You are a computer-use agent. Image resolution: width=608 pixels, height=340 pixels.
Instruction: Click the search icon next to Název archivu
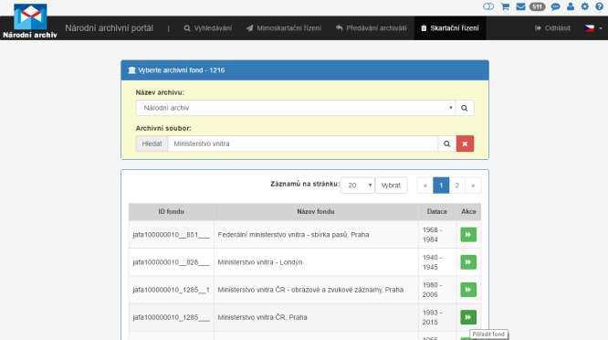(x=464, y=108)
